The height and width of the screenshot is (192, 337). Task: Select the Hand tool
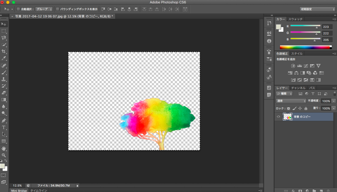4,148
